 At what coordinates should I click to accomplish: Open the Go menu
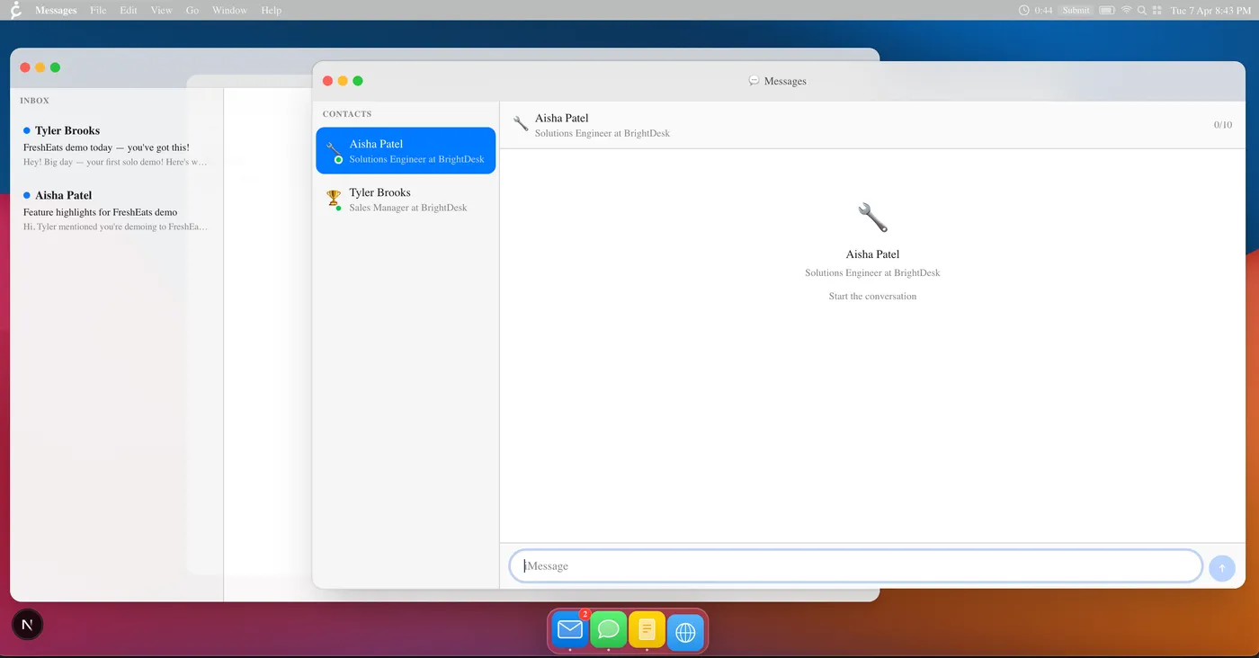click(192, 10)
